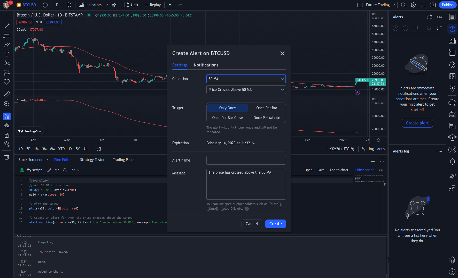The image size is (458, 278).
Task: Click the Create button
Action: coord(275,224)
